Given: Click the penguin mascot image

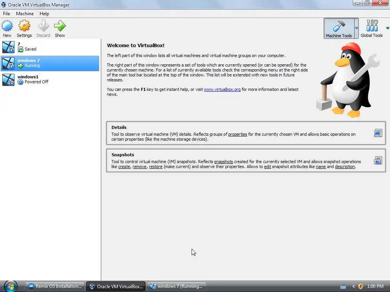Looking at the screenshot, I should coord(347,80).
